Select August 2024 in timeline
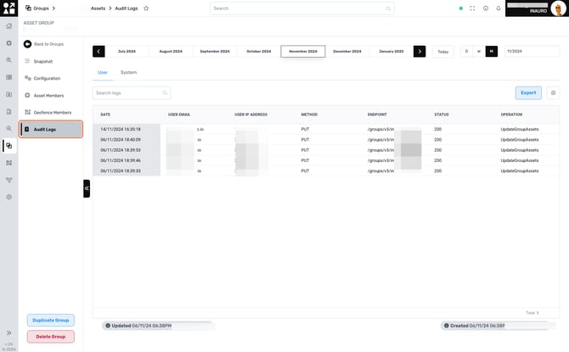 (x=171, y=52)
